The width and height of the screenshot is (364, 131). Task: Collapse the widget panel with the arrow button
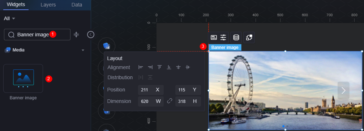pyautogui.click(x=90, y=35)
